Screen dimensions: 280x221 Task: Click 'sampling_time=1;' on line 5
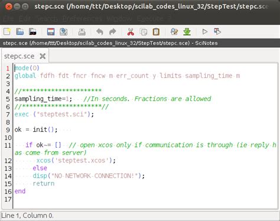(43, 99)
